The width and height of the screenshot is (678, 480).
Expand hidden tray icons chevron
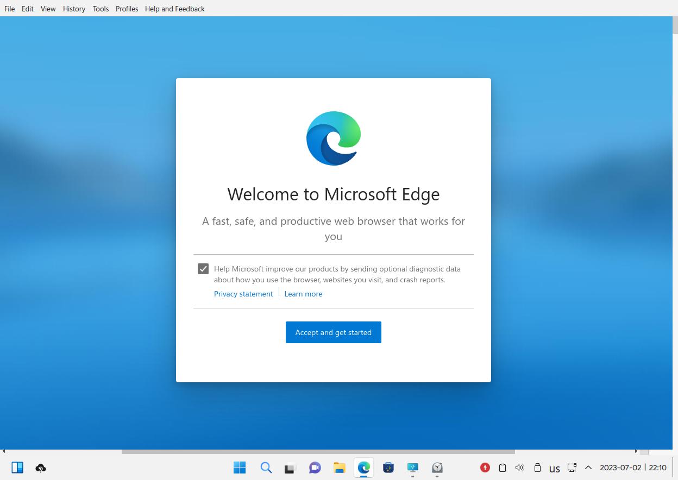pyautogui.click(x=588, y=468)
